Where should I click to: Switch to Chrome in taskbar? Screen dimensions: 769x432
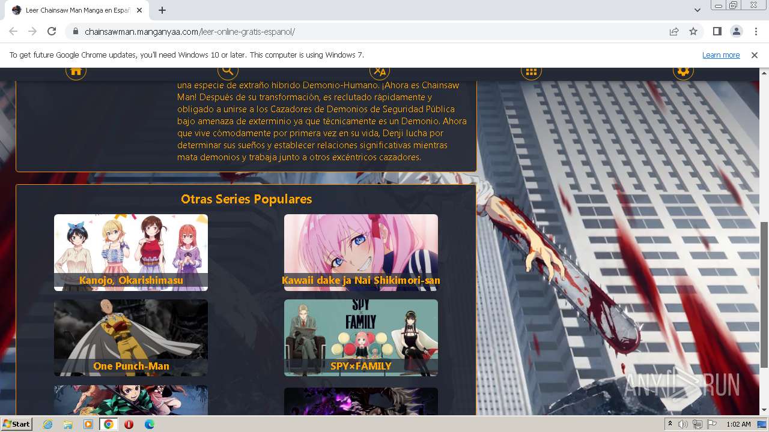pos(109,424)
